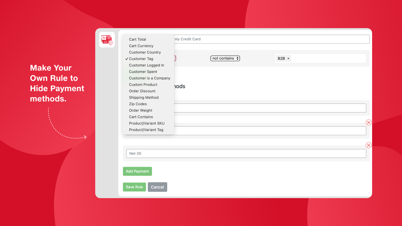Click the stepper arrows on the not contains selector
This screenshot has width=402, height=226.
coord(237,58)
